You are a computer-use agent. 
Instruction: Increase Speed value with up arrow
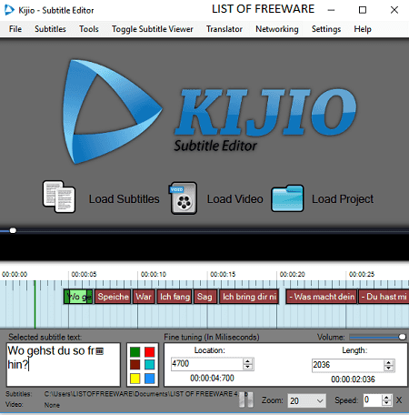386,397
